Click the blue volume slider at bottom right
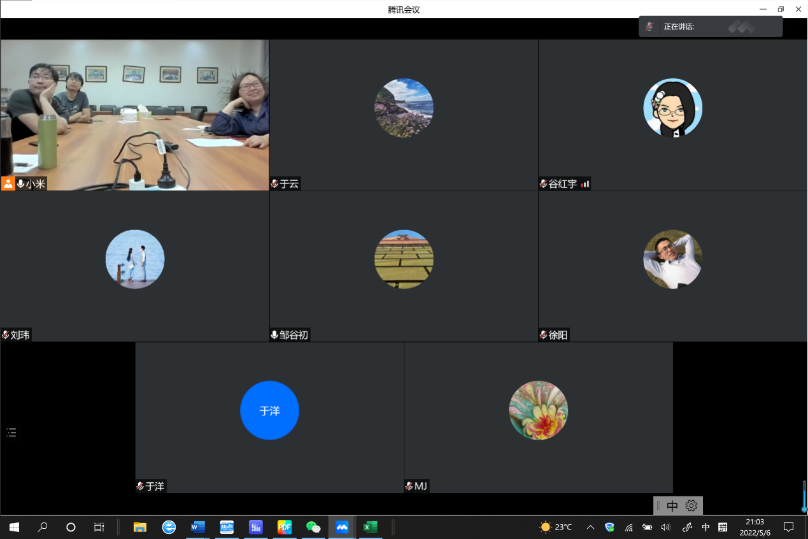 coord(804,497)
